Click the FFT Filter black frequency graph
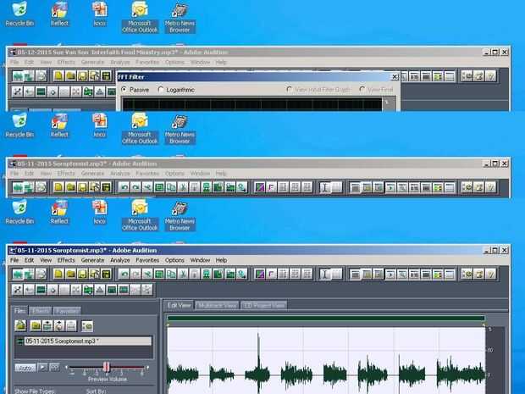The width and height of the screenshot is (525, 394). pos(252,104)
